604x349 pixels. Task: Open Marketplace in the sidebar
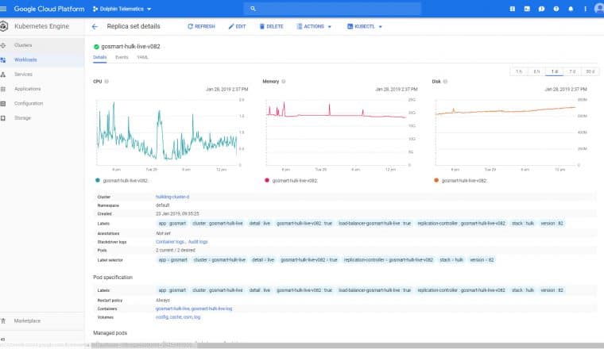(x=42, y=320)
